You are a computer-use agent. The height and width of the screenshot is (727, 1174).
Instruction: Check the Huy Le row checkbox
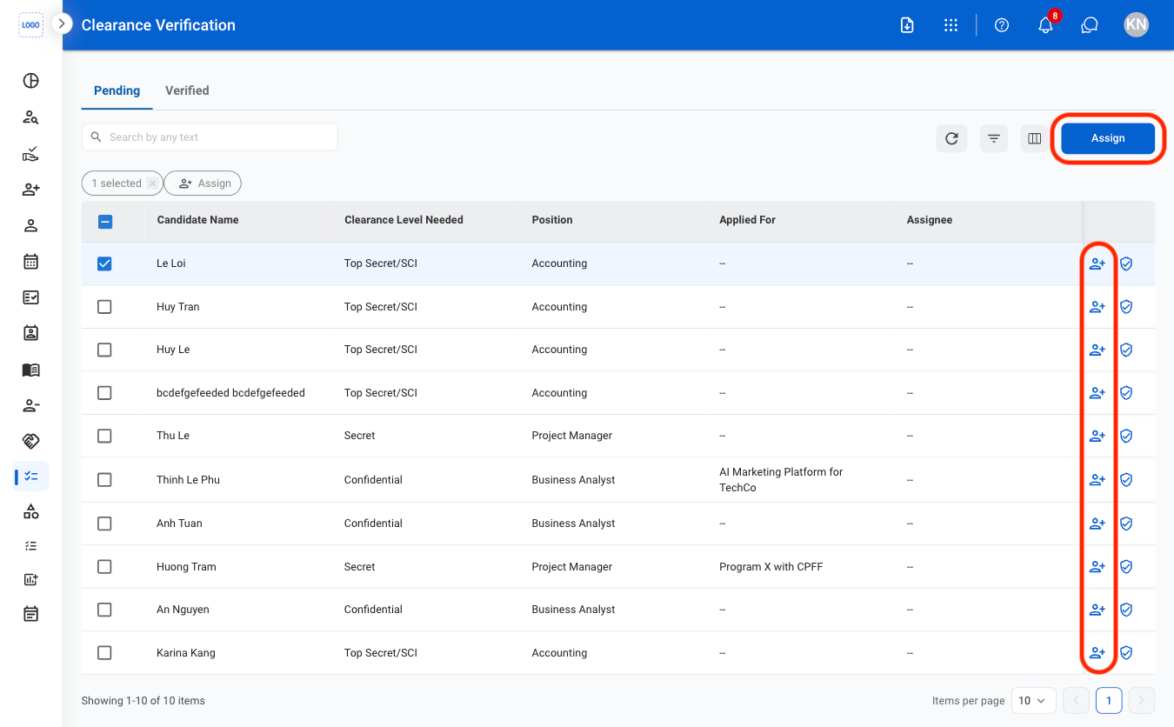(x=104, y=350)
